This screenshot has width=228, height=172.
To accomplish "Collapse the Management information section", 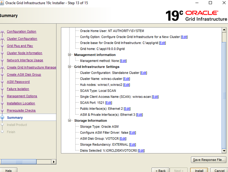I will (x=69, y=55).
